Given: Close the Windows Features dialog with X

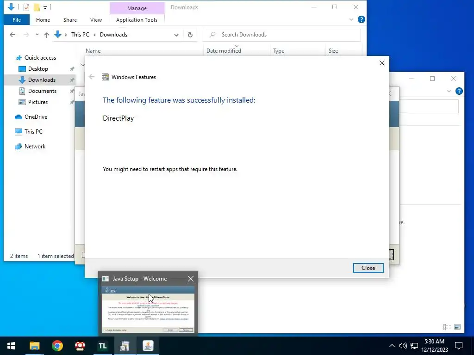Looking at the screenshot, I should (x=382, y=63).
